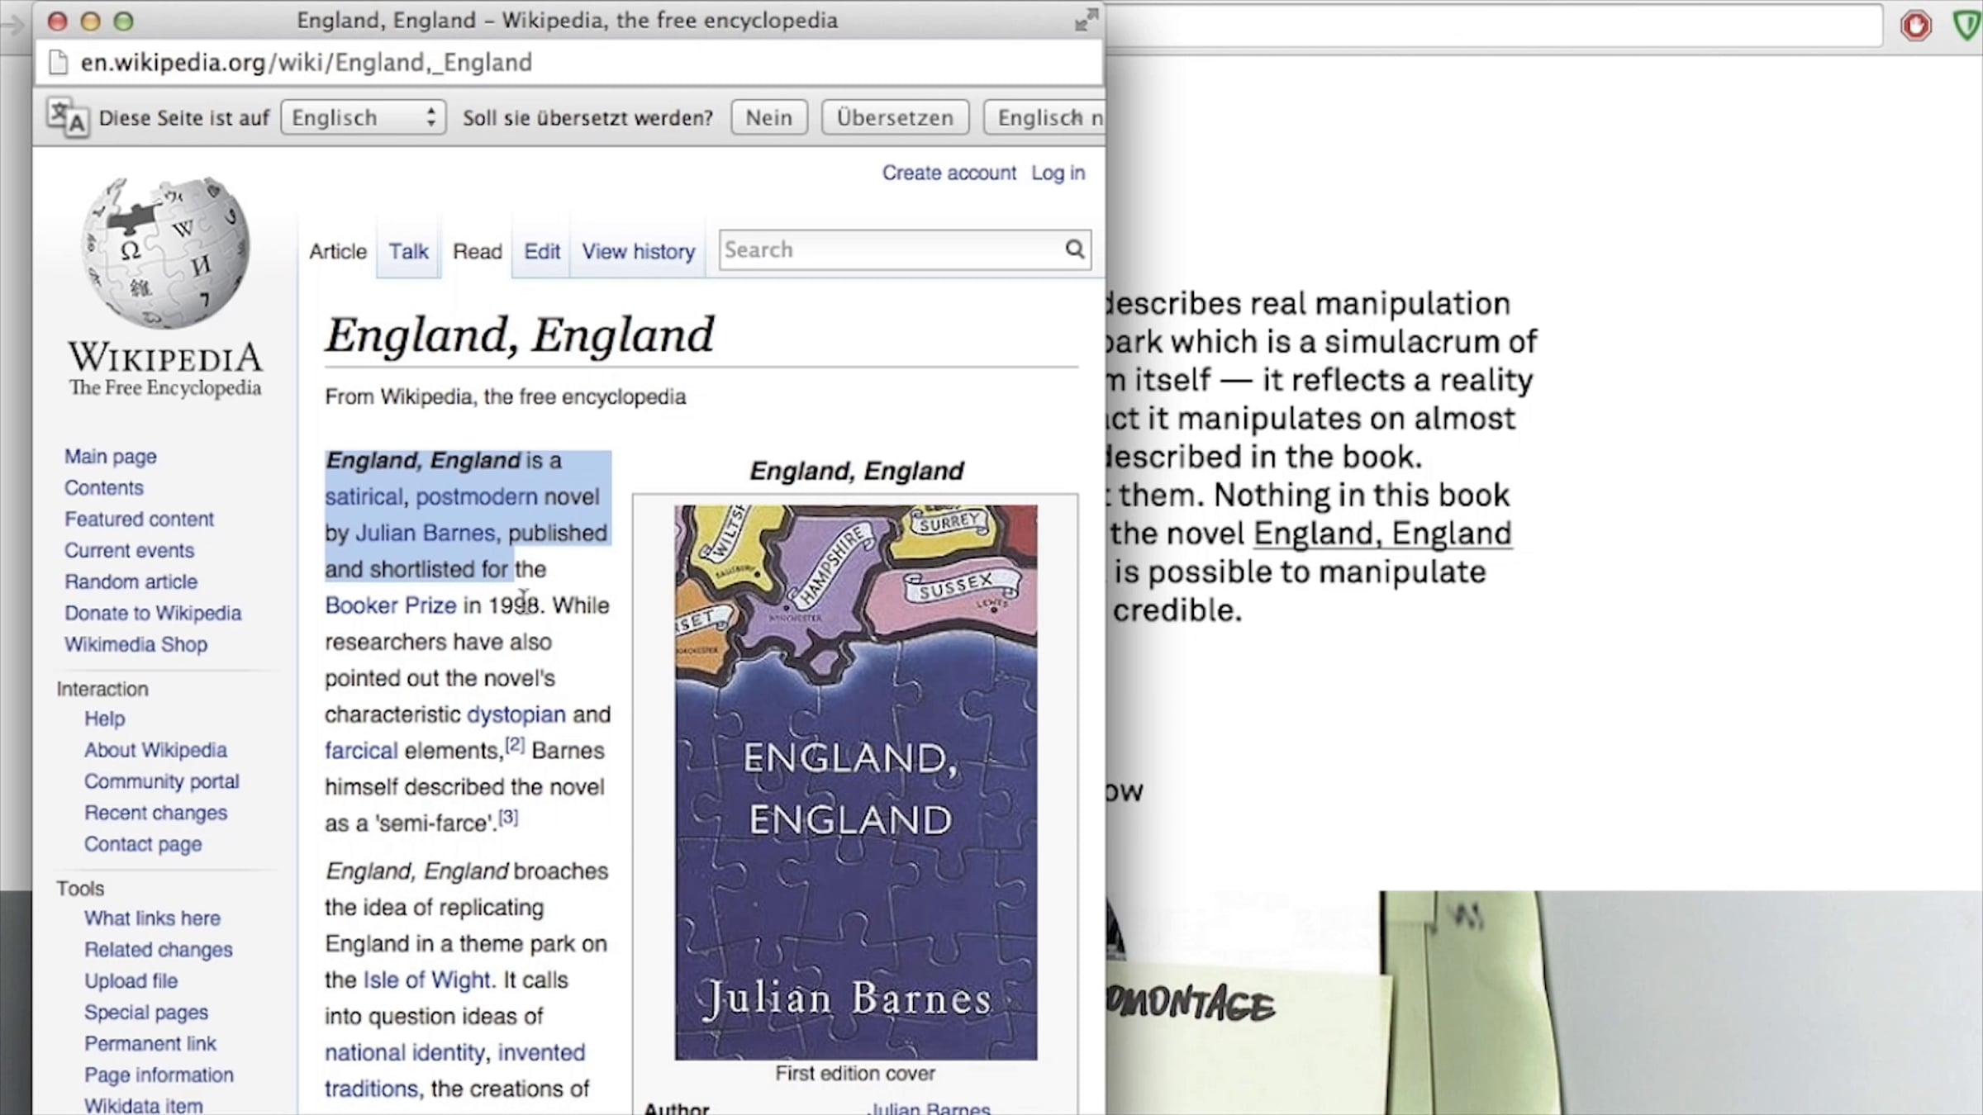The height and width of the screenshot is (1115, 1983).
Task: Click the farcical link
Action: click(x=361, y=752)
